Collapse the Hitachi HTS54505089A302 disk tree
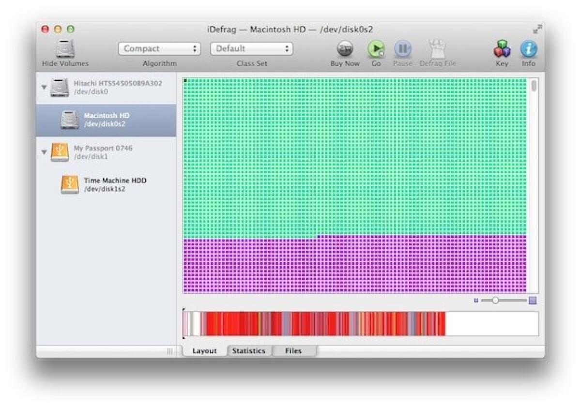This screenshot has width=581, height=408. tap(44, 86)
